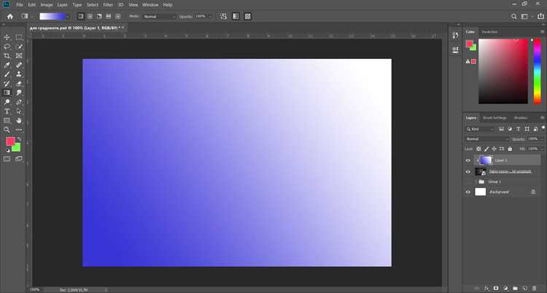Viewport: 547px width, 293px height.
Task: Reset default foreground and background colors
Action: [x=8, y=150]
